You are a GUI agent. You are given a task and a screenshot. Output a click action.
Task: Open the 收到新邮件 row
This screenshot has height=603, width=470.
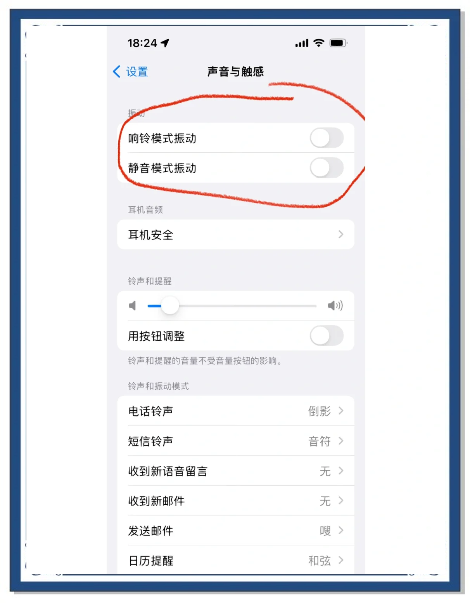tap(236, 501)
